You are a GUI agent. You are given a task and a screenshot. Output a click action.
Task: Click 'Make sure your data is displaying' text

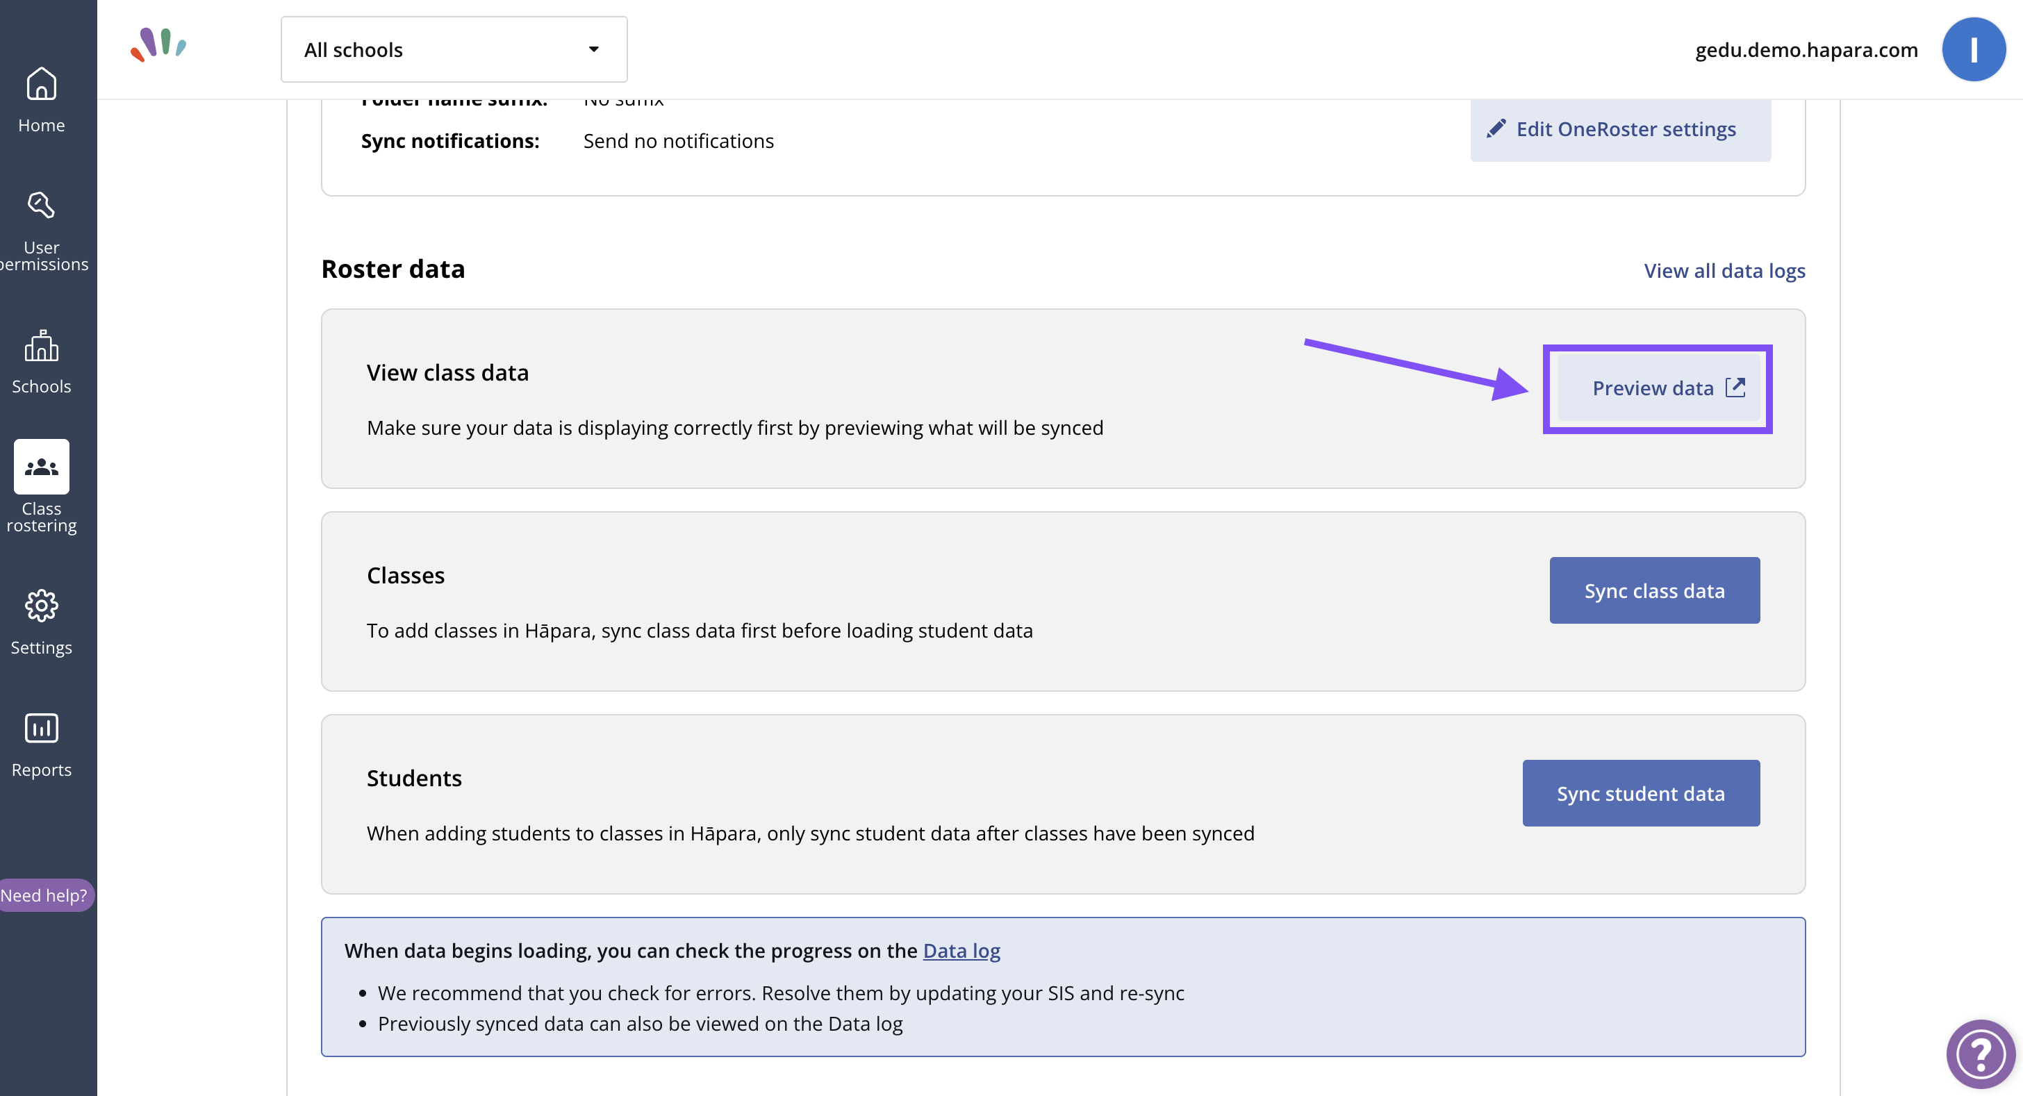tap(734, 428)
